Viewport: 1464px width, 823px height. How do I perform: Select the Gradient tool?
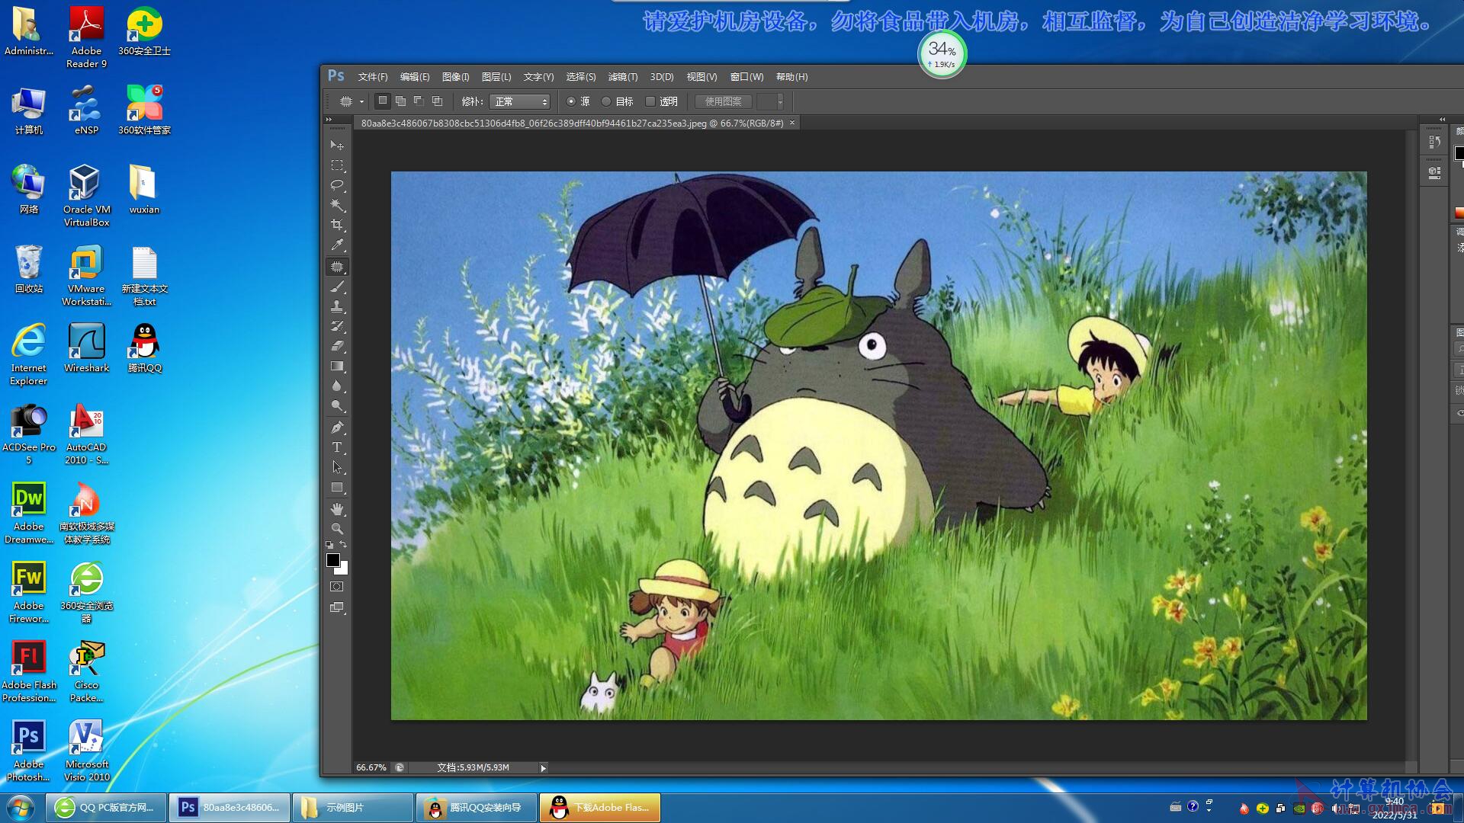pos(337,366)
